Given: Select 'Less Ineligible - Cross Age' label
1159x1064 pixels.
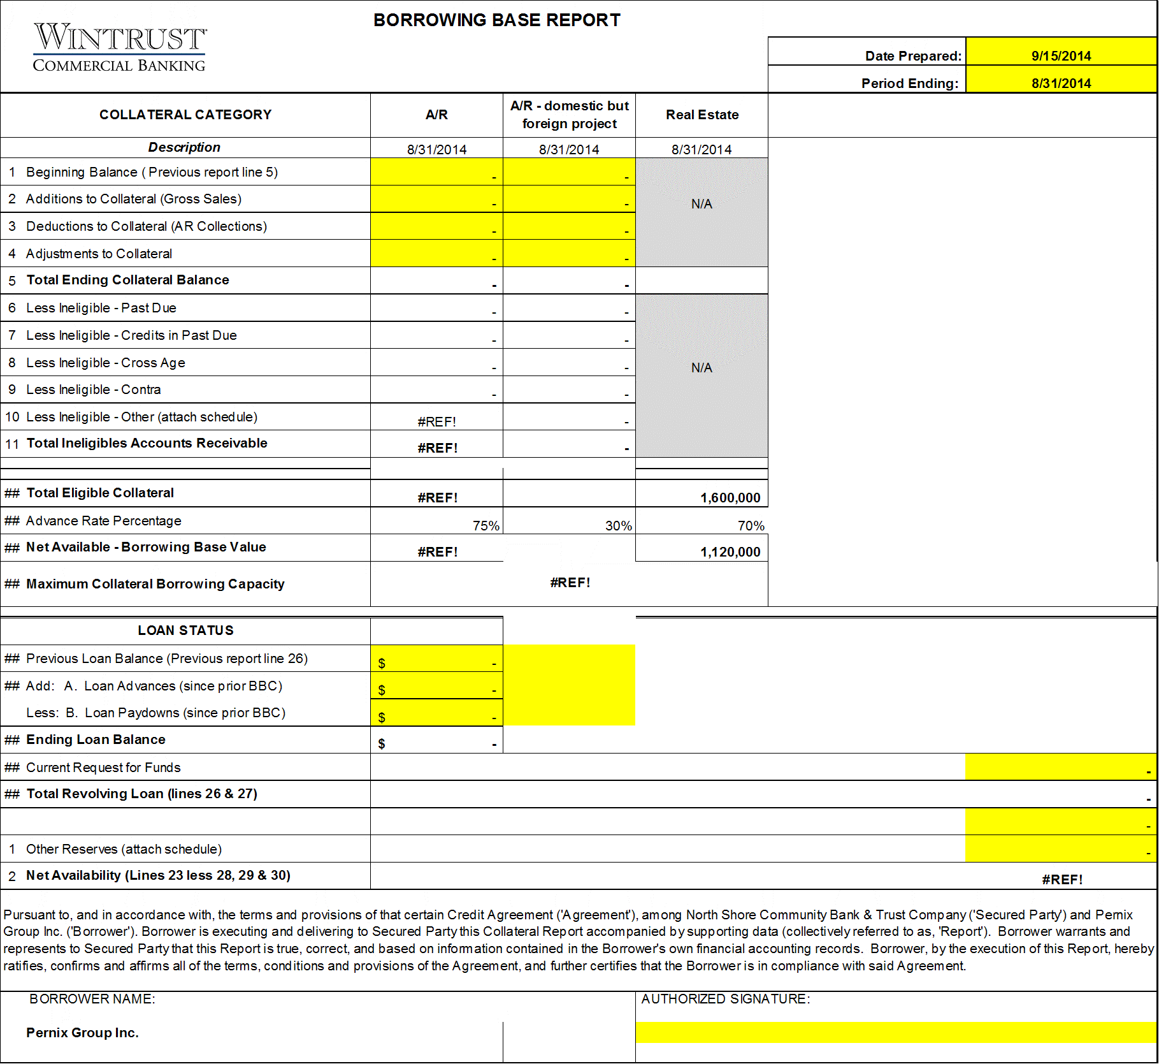Looking at the screenshot, I should [x=106, y=363].
